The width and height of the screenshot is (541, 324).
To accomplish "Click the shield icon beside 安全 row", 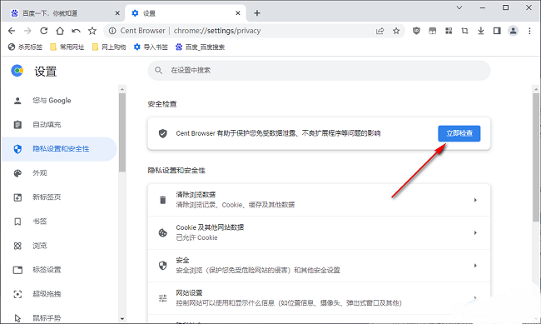I will point(162,265).
